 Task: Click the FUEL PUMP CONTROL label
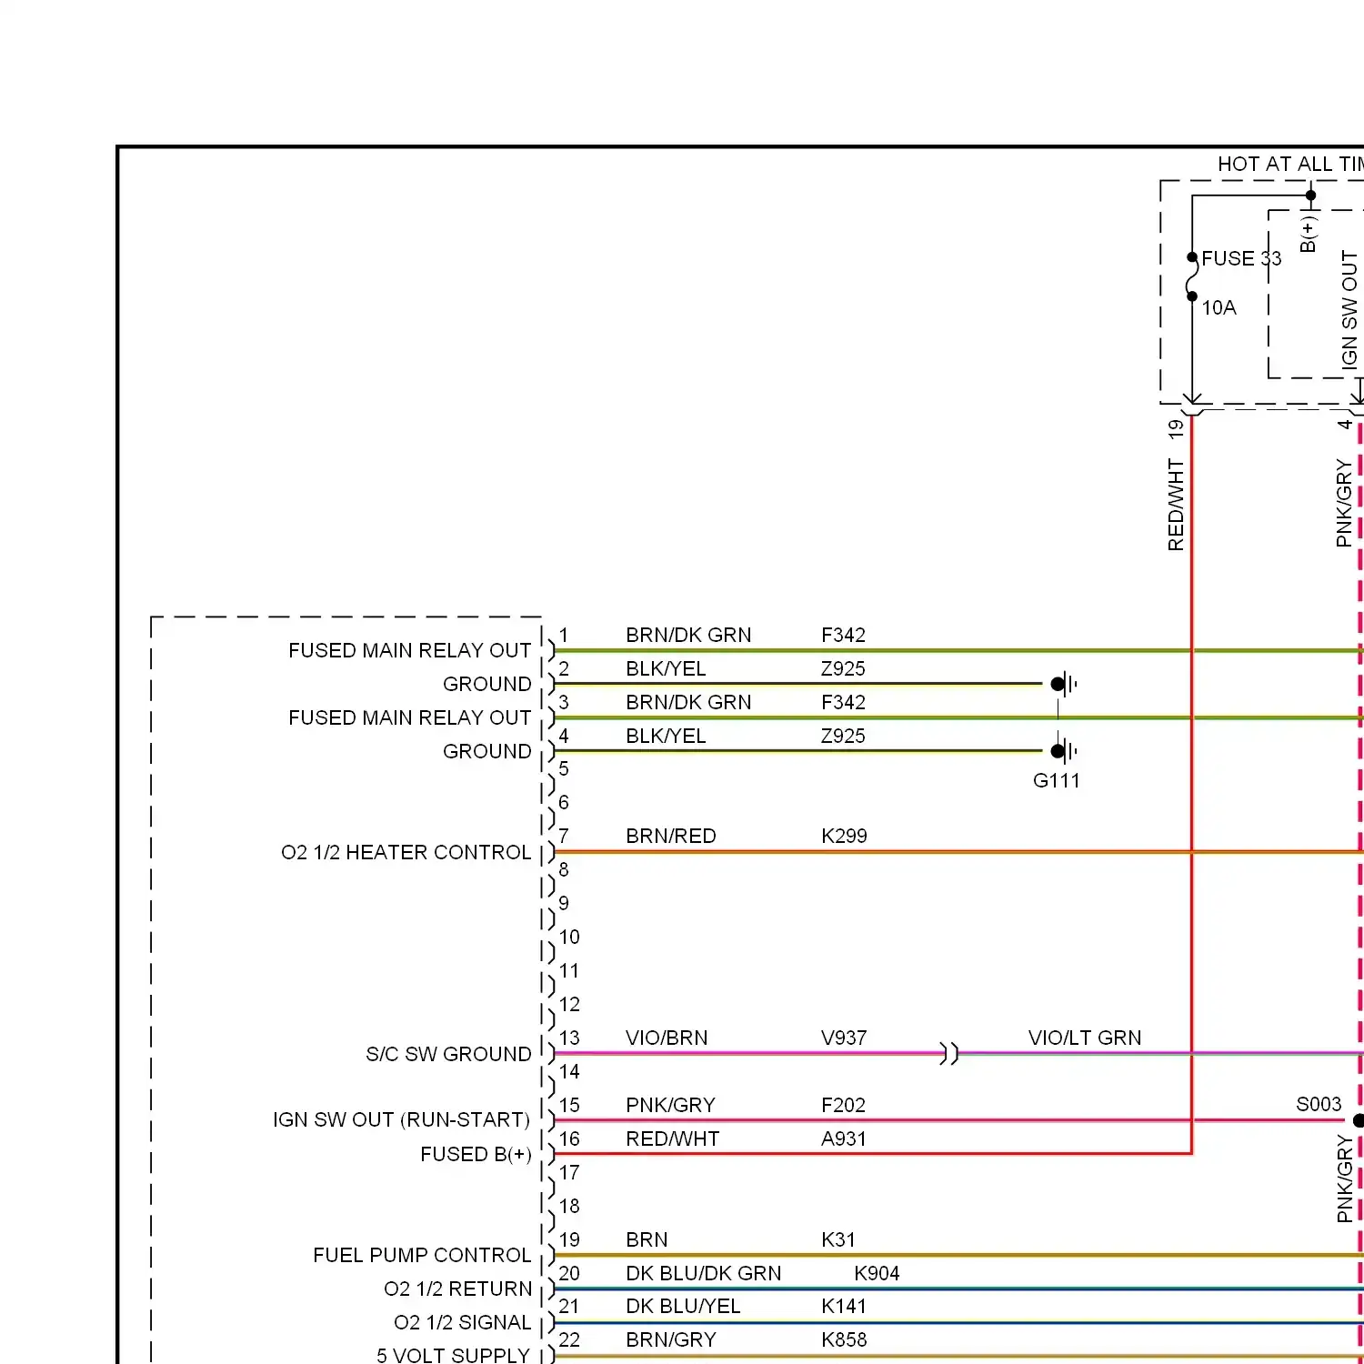point(422,1255)
